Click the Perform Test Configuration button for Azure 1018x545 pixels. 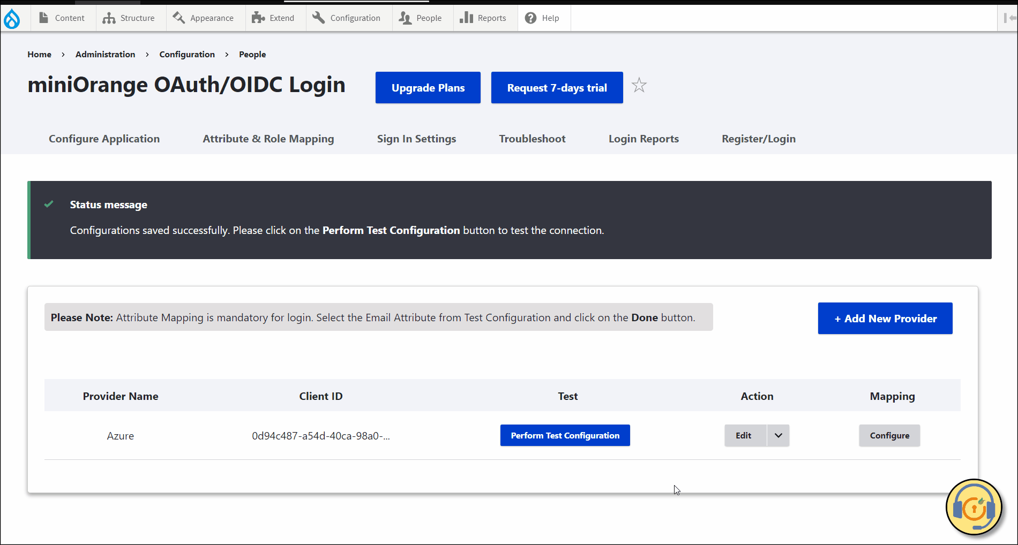pyautogui.click(x=565, y=435)
